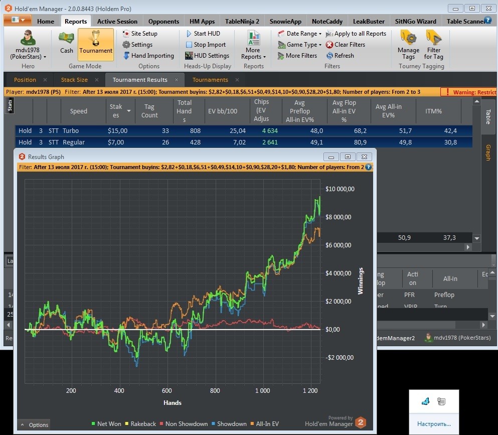Select the Tournament trophy icon

click(96, 38)
